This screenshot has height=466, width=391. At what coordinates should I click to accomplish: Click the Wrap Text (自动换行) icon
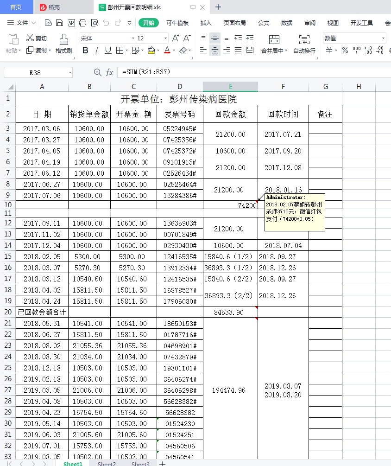304,40
